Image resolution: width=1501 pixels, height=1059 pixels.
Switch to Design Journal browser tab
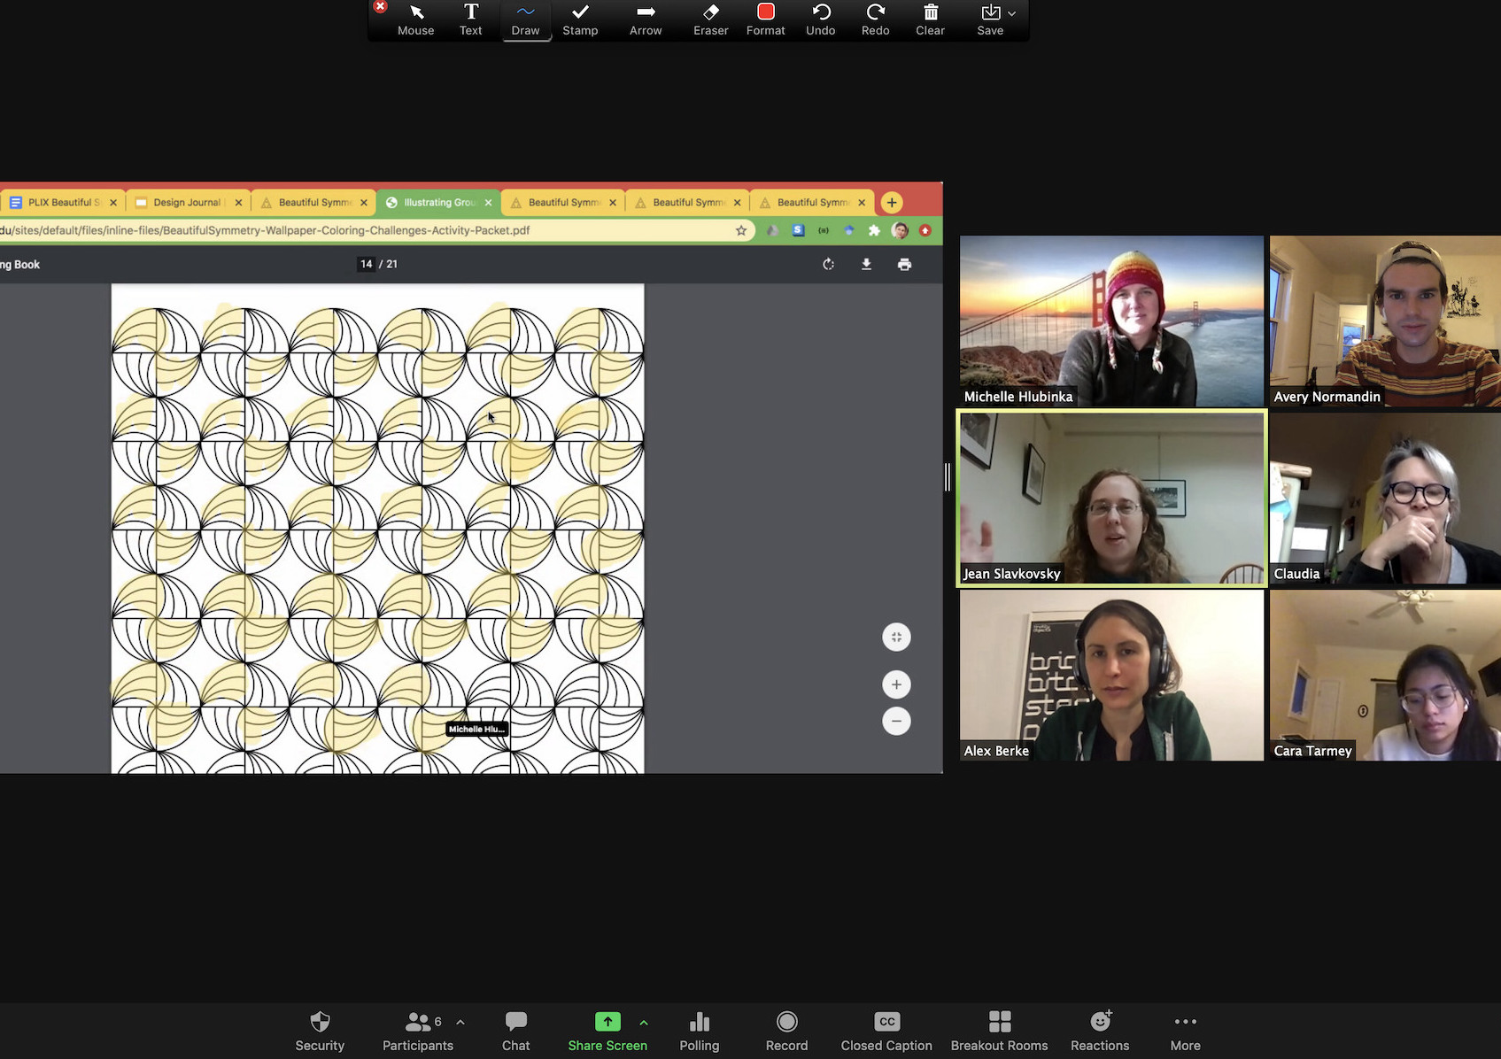[x=186, y=202]
